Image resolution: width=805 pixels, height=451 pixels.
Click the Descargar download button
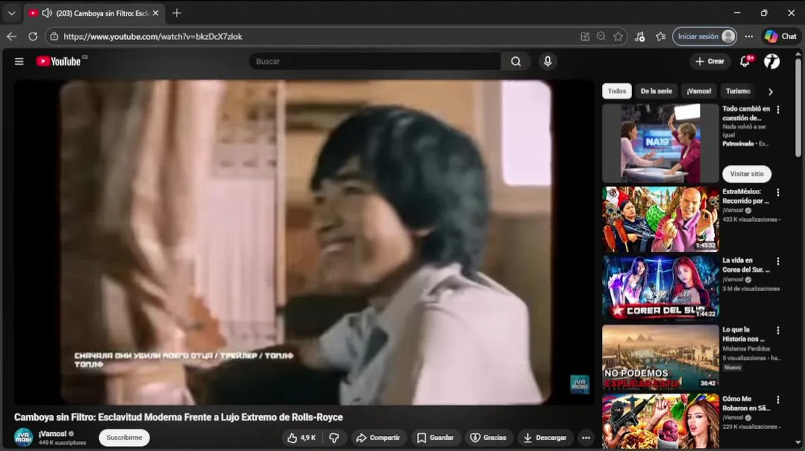545,437
